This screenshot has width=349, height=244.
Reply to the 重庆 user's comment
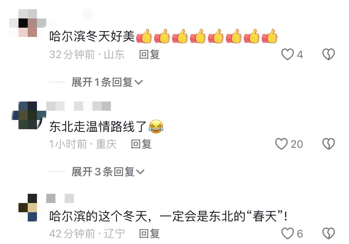tap(141, 144)
